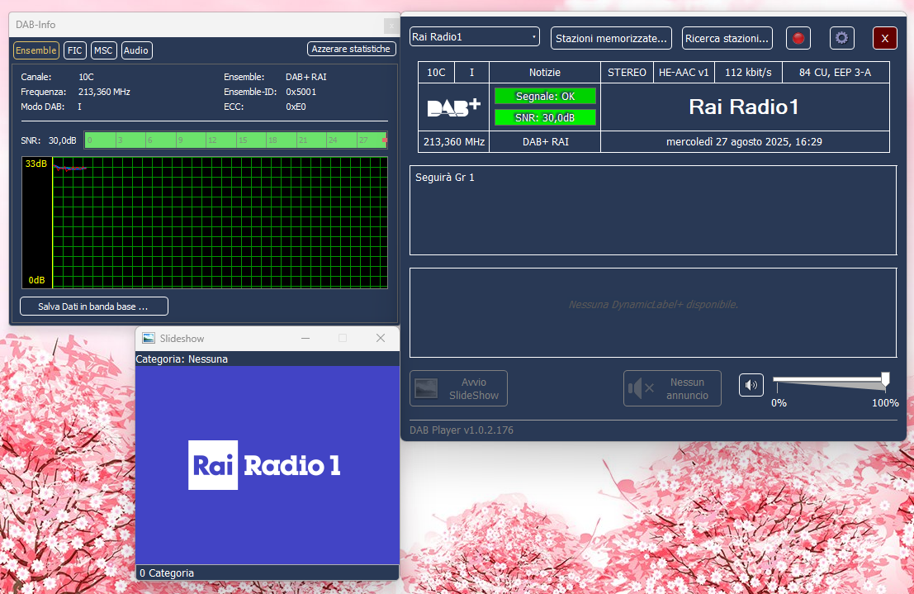Close the DAB-Info window
This screenshot has height=594, width=914.
391,26
